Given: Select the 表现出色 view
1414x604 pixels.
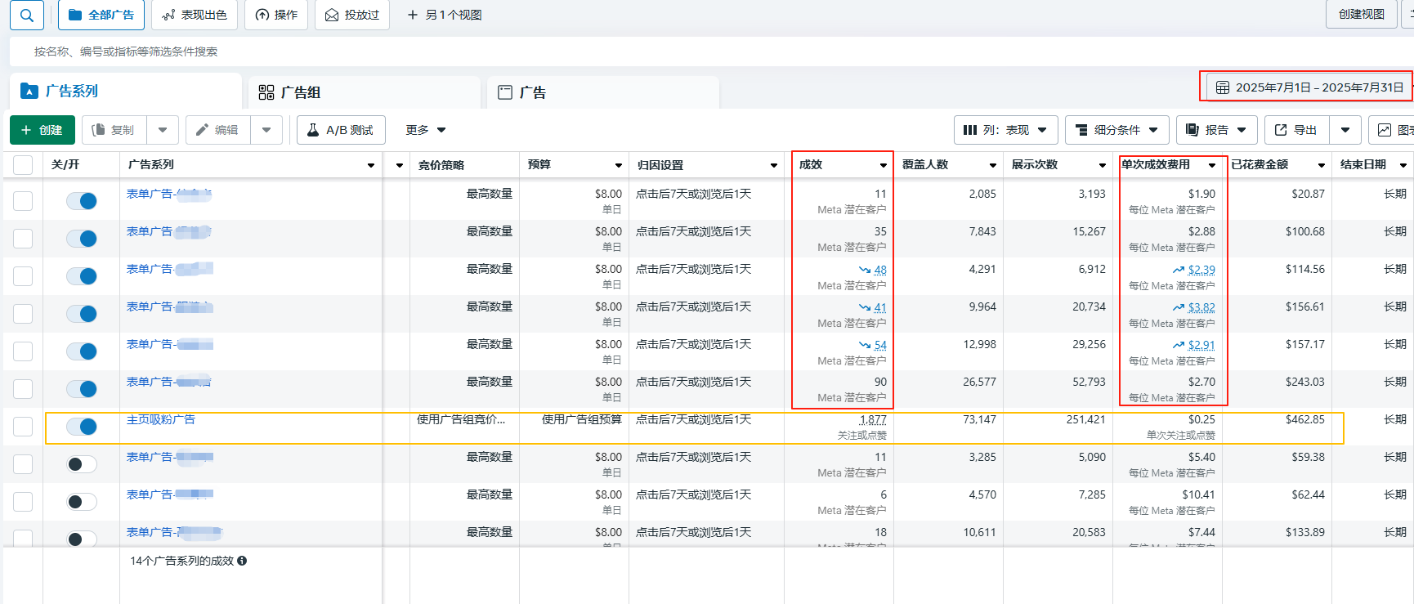Looking at the screenshot, I should [195, 15].
